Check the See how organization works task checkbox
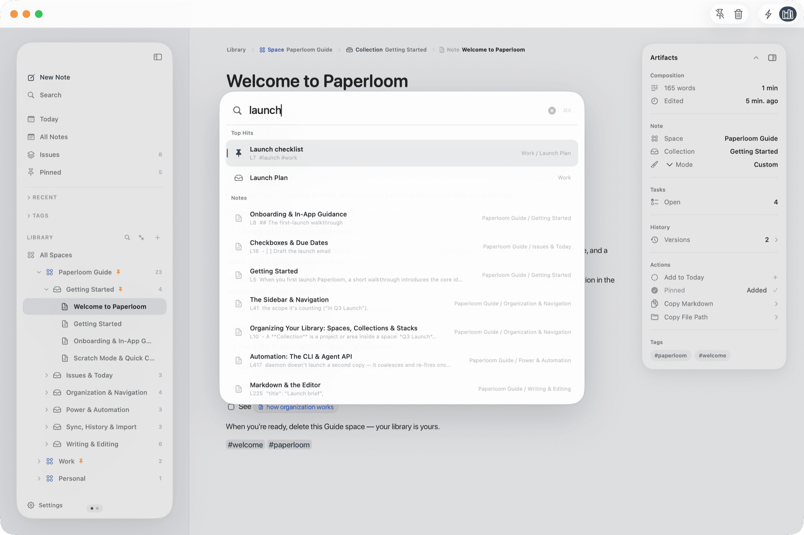 (x=231, y=407)
